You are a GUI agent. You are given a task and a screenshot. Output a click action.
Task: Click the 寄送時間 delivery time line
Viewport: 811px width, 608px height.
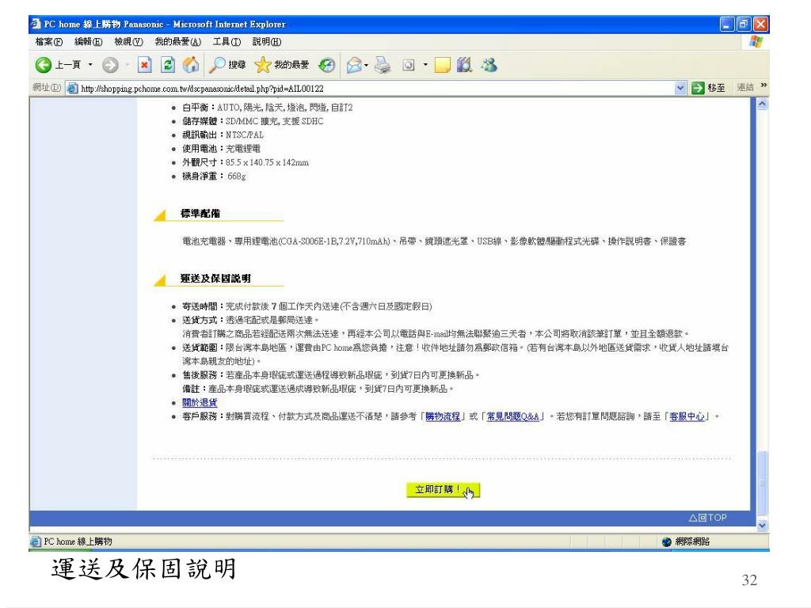(x=307, y=306)
